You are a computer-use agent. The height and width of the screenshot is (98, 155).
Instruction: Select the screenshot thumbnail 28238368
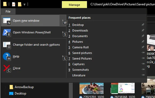coord(123,88)
